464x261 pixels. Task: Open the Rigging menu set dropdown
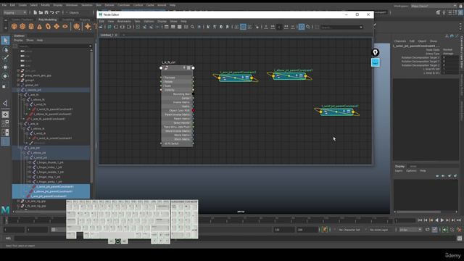pyautogui.click(x=14, y=13)
